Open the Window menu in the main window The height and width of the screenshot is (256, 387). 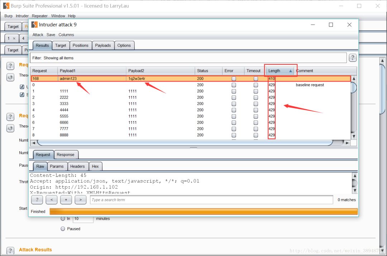click(58, 16)
